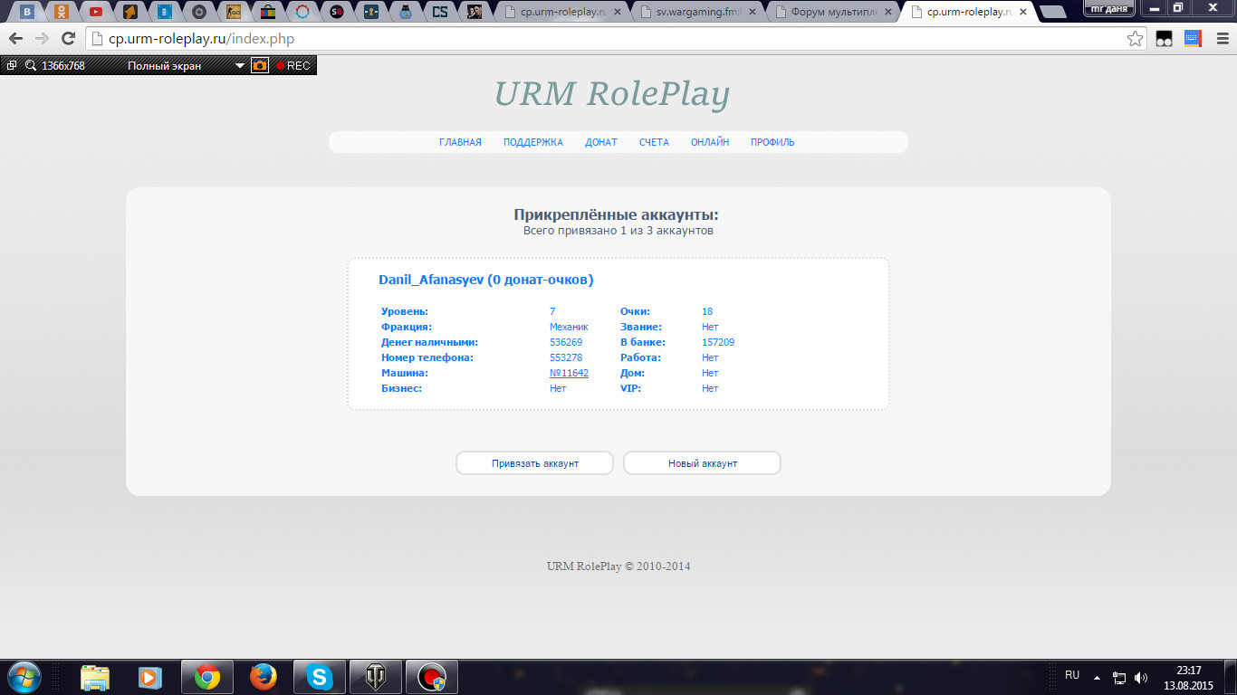1237x695 pixels.
Task: Start recording with the REC button
Action: (x=293, y=65)
